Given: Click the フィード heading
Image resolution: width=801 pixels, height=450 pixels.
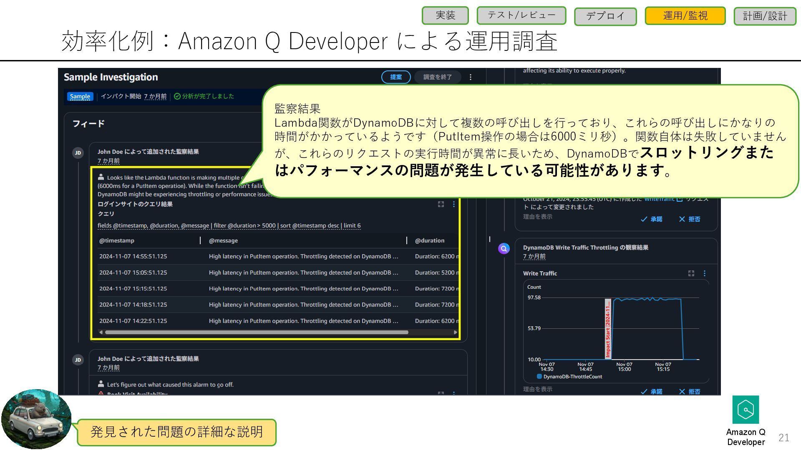Looking at the screenshot, I should (x=88, y=124).
